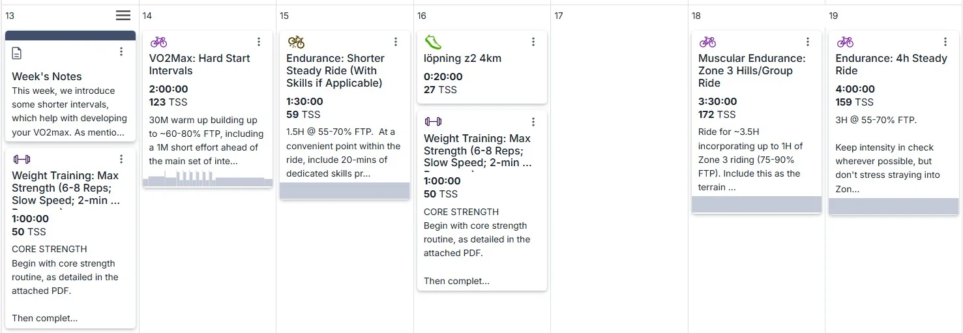963x333 pixels.
Task: Open options menu for Muscular Endurance ride
Action: (x=808, y=42)
